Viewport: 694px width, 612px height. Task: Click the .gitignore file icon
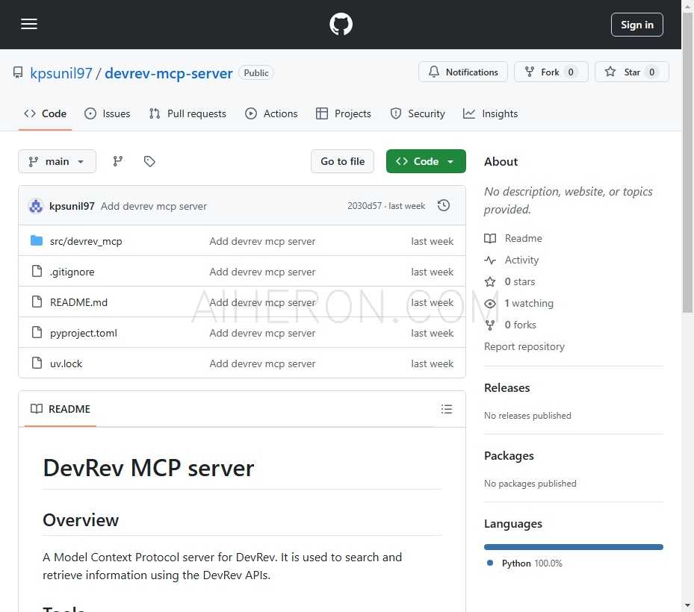point(37,271)
